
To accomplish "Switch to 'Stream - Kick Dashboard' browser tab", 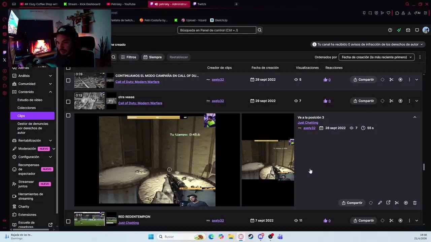I will click(82, 4).
